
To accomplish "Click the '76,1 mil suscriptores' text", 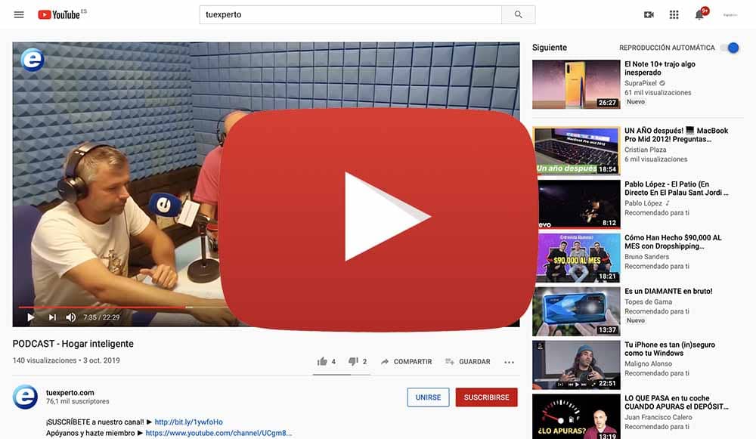I will (78, 401).
